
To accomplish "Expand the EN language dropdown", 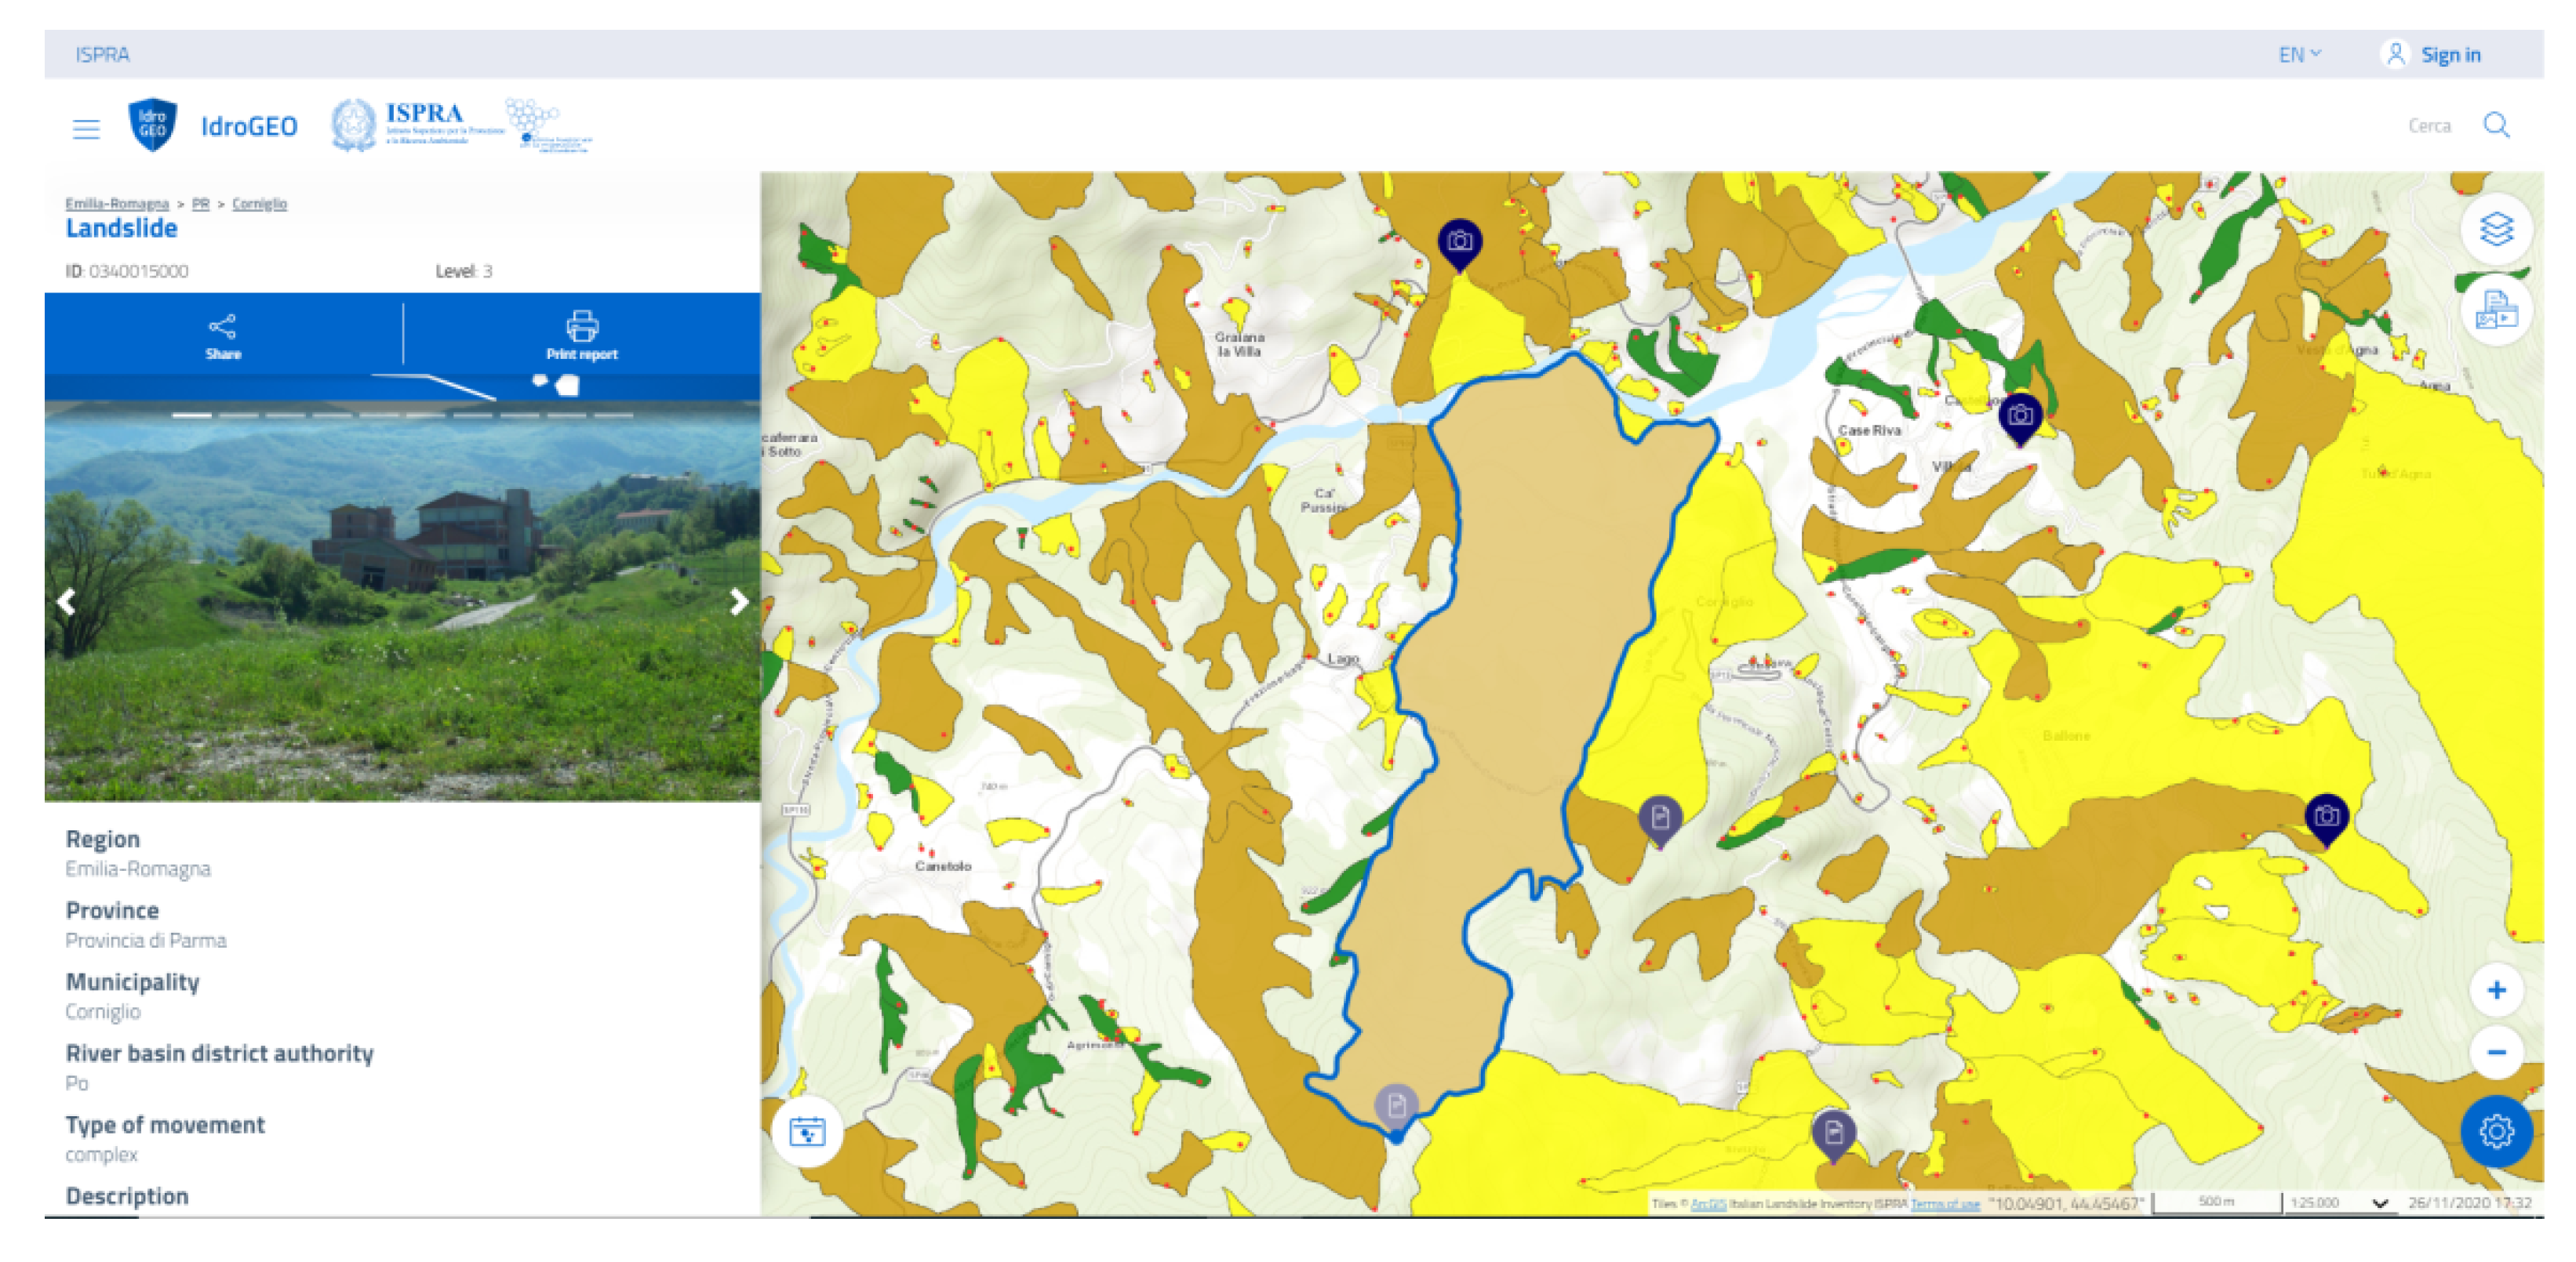I will pos(2299,55).
